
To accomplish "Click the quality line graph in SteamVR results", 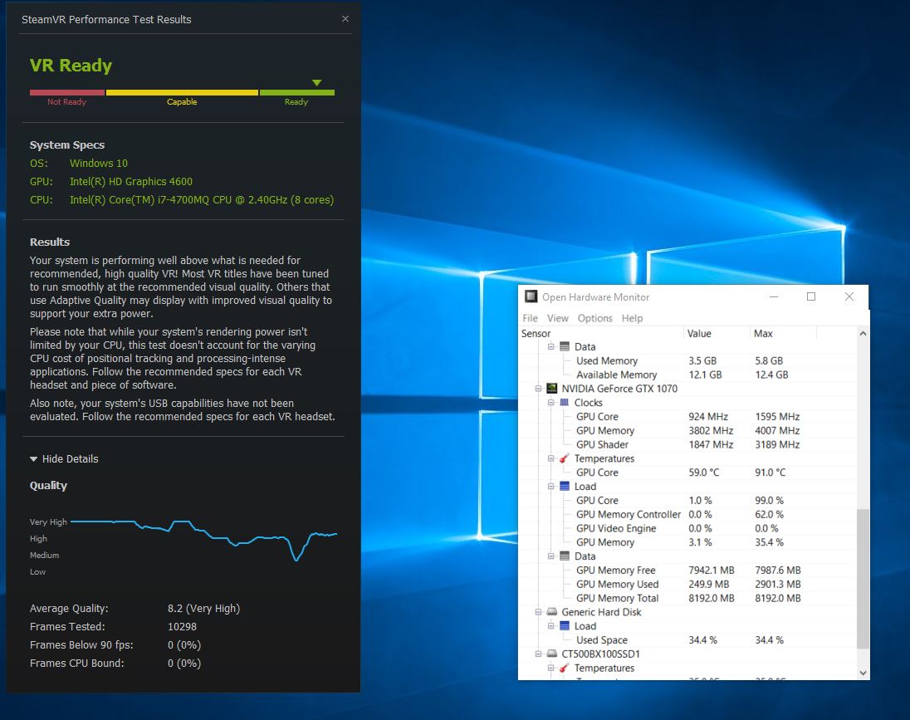I will point(203,540).
